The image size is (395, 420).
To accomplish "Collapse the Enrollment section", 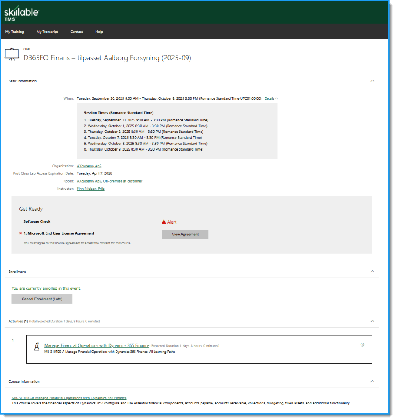I will 372,272.
